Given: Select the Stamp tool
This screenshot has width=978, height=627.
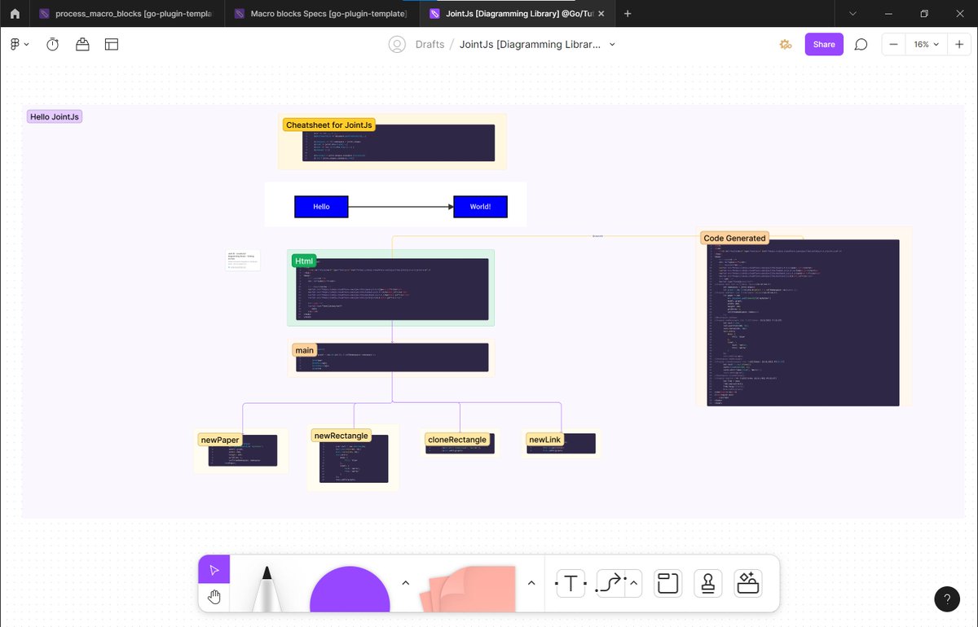Looking at the screenshot, I should (707, 583).
